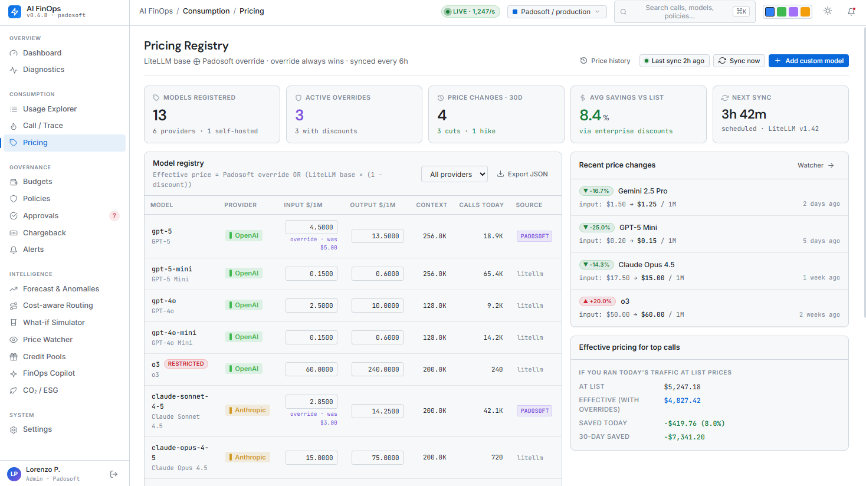Edit the gpt-4o input price field 2.5000
The image size is (866, 486).
pos(311,306)
